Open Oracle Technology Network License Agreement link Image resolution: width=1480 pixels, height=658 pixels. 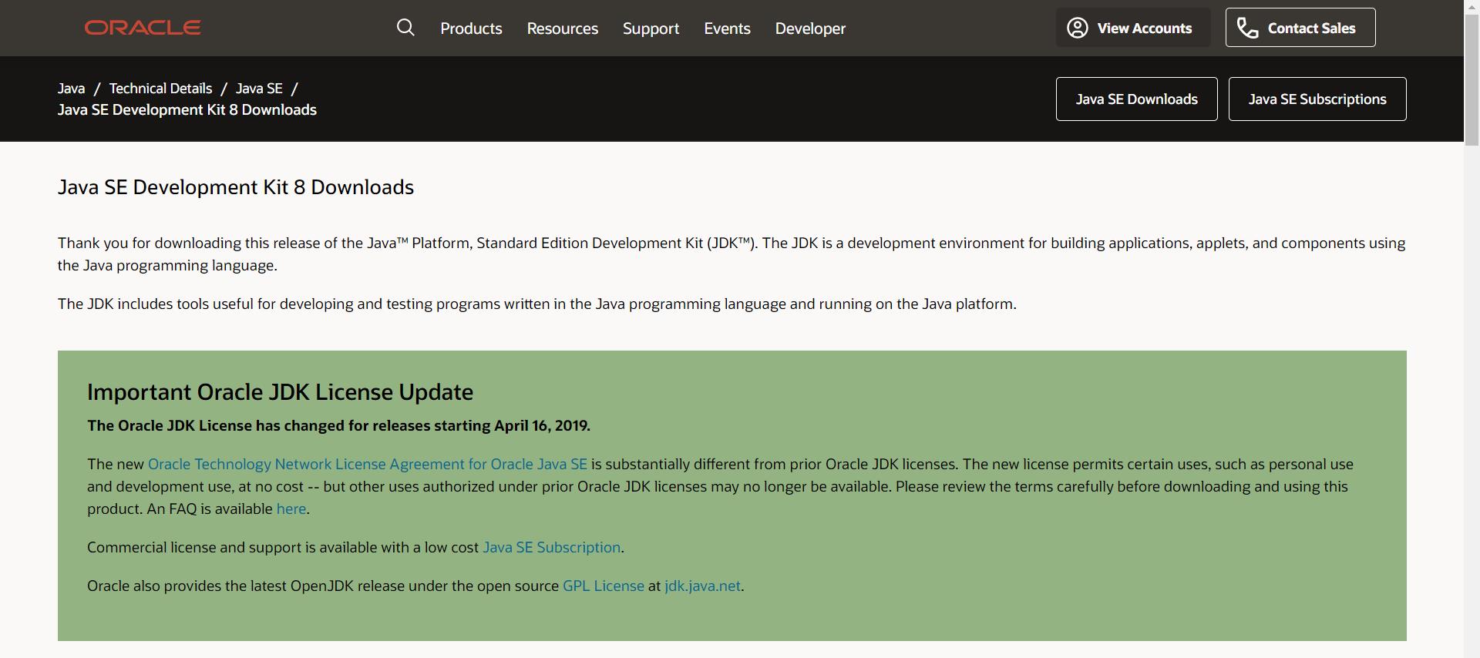[368, 464]
